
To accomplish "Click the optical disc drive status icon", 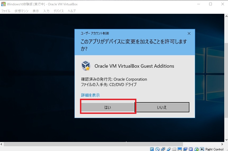I will pyautogui.click(x=157, y=149).
